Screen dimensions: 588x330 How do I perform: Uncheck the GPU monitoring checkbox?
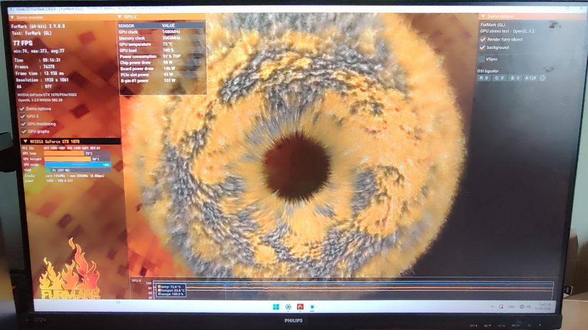click(24, 124)
